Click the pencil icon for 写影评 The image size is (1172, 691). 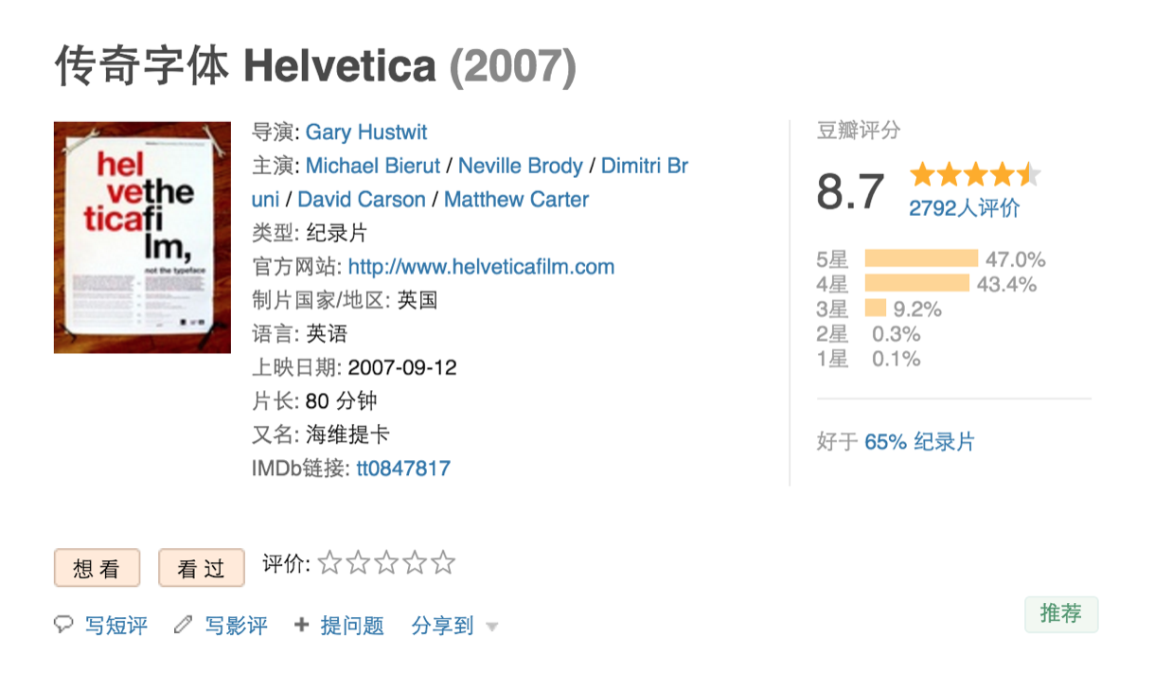[x=183, y=625]
